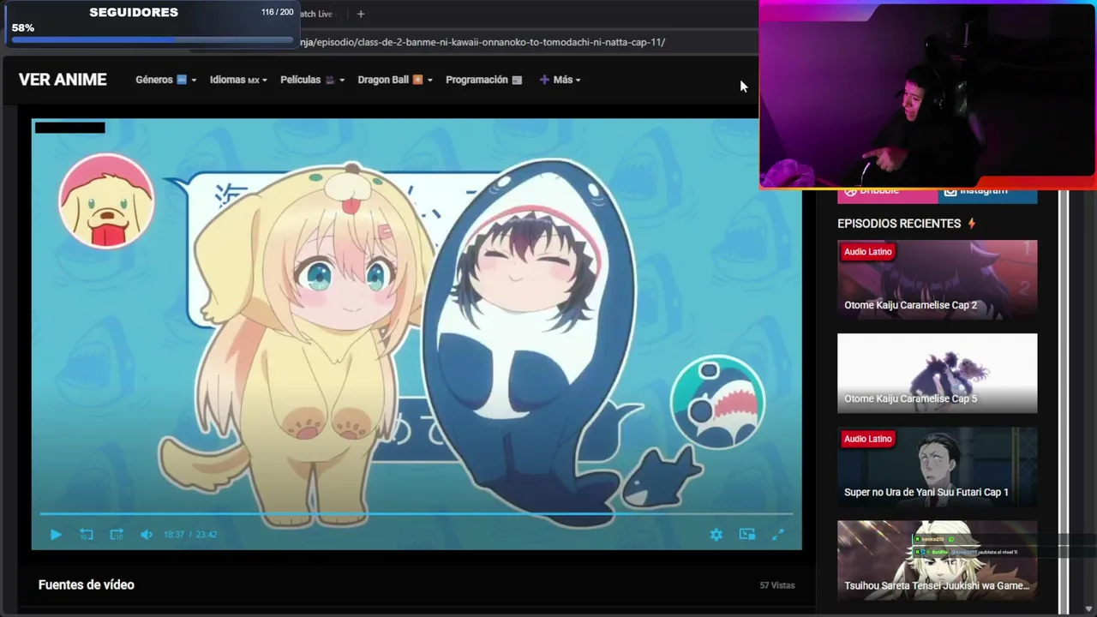Click the Dribbble social button
The height and width of the screenshot is (617, 1097).
(x=887, y=195)
